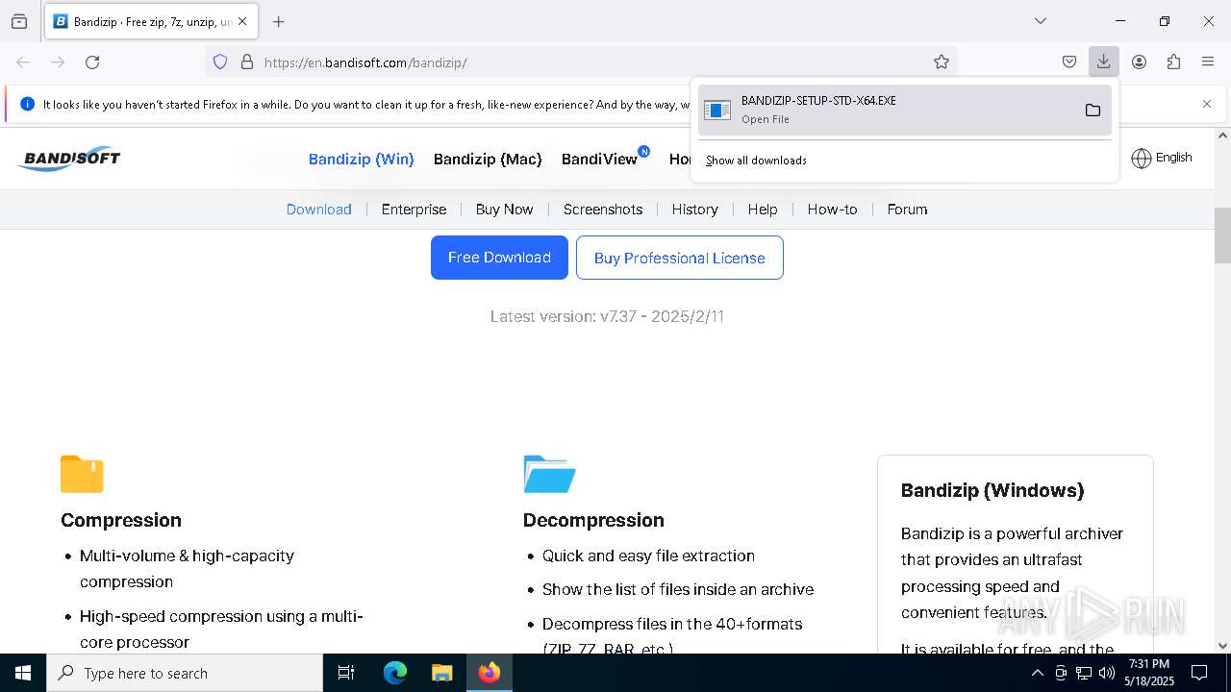Open the Help page link

tap(763, 209)
